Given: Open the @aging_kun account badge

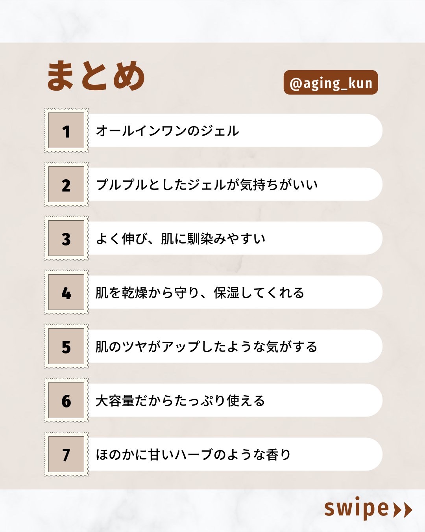Looking at the screenshot, I should point(331,83).
